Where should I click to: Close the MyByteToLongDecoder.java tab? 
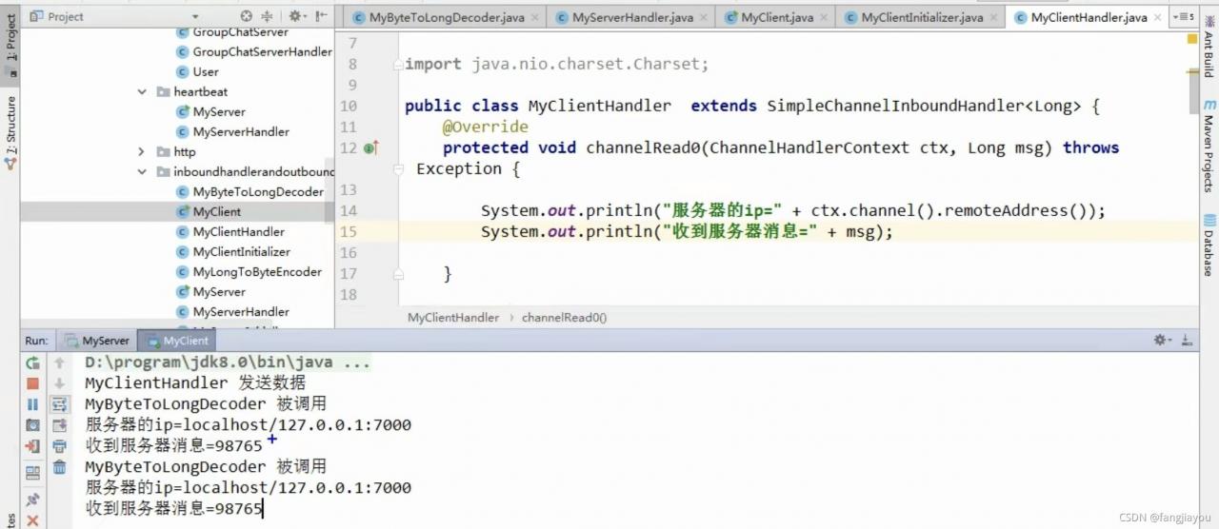(536, 17)
